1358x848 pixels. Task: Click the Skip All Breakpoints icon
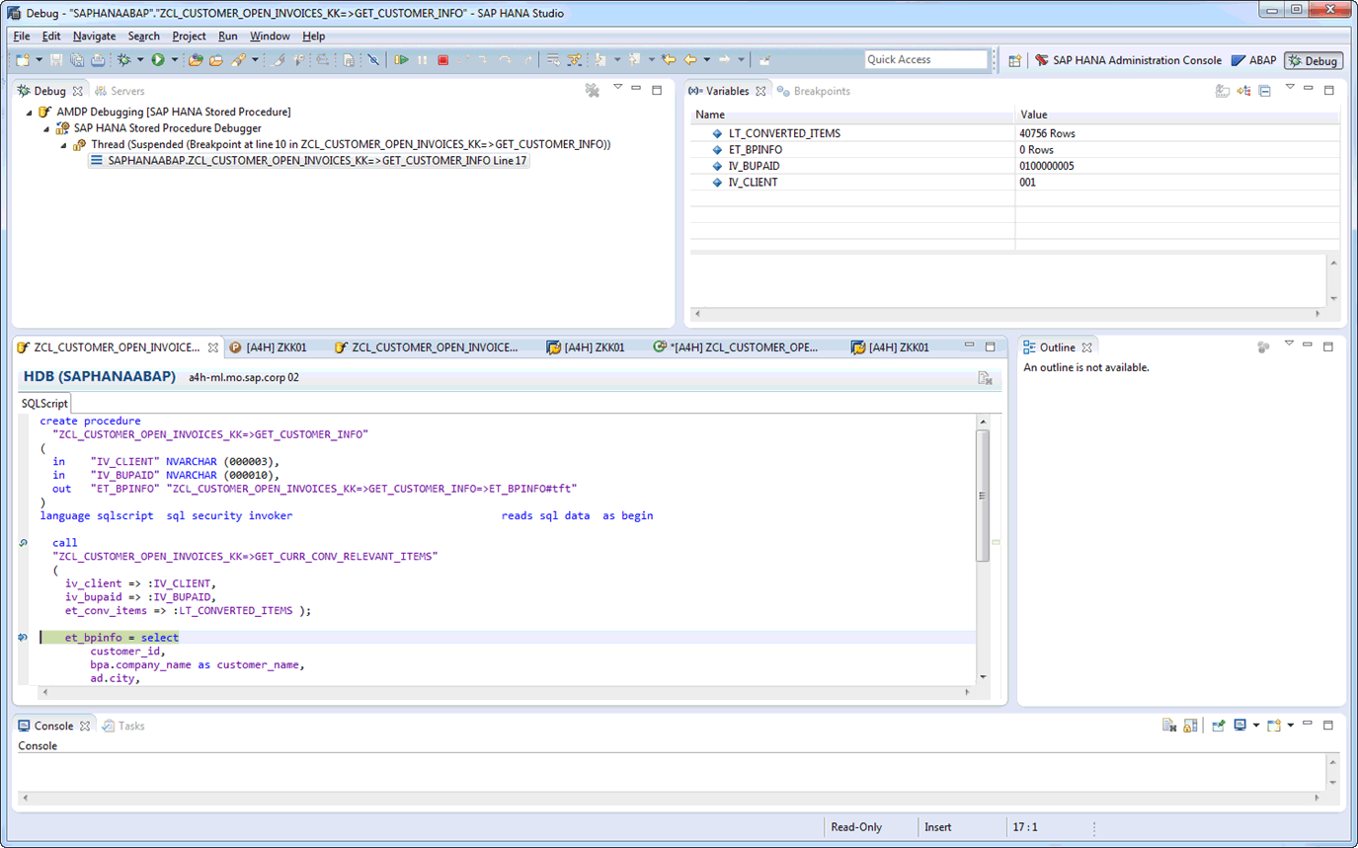coord(373,60)
